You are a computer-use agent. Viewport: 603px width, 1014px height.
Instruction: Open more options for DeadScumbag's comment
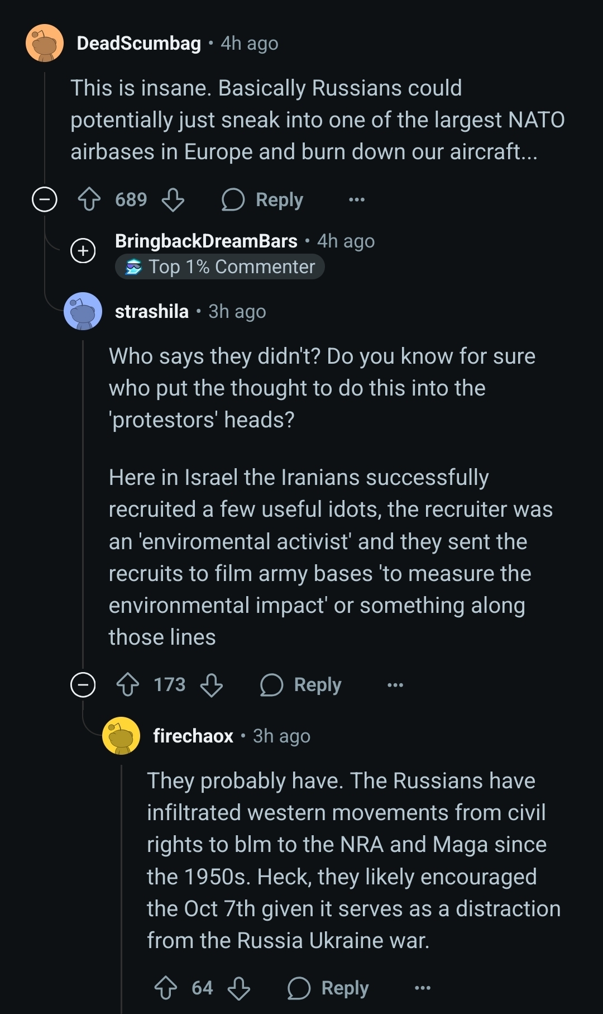click(357, 199)
